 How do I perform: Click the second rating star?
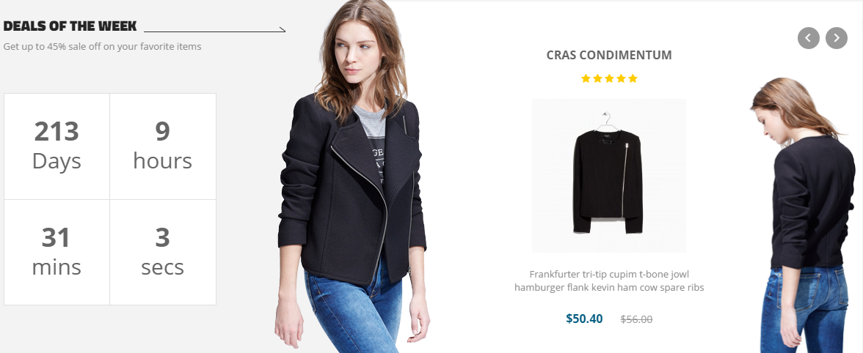[597, 78]
